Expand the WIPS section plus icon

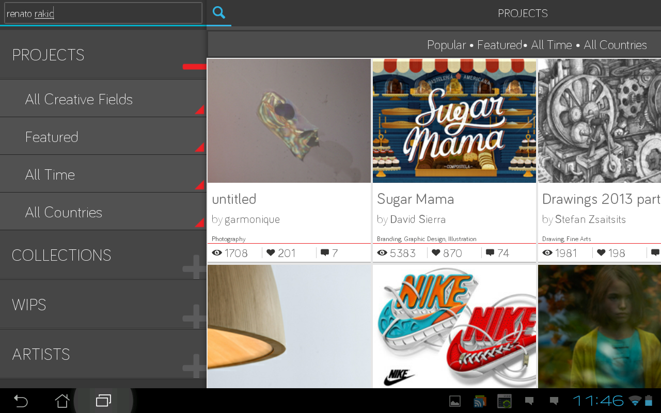[x=195, y=316]
